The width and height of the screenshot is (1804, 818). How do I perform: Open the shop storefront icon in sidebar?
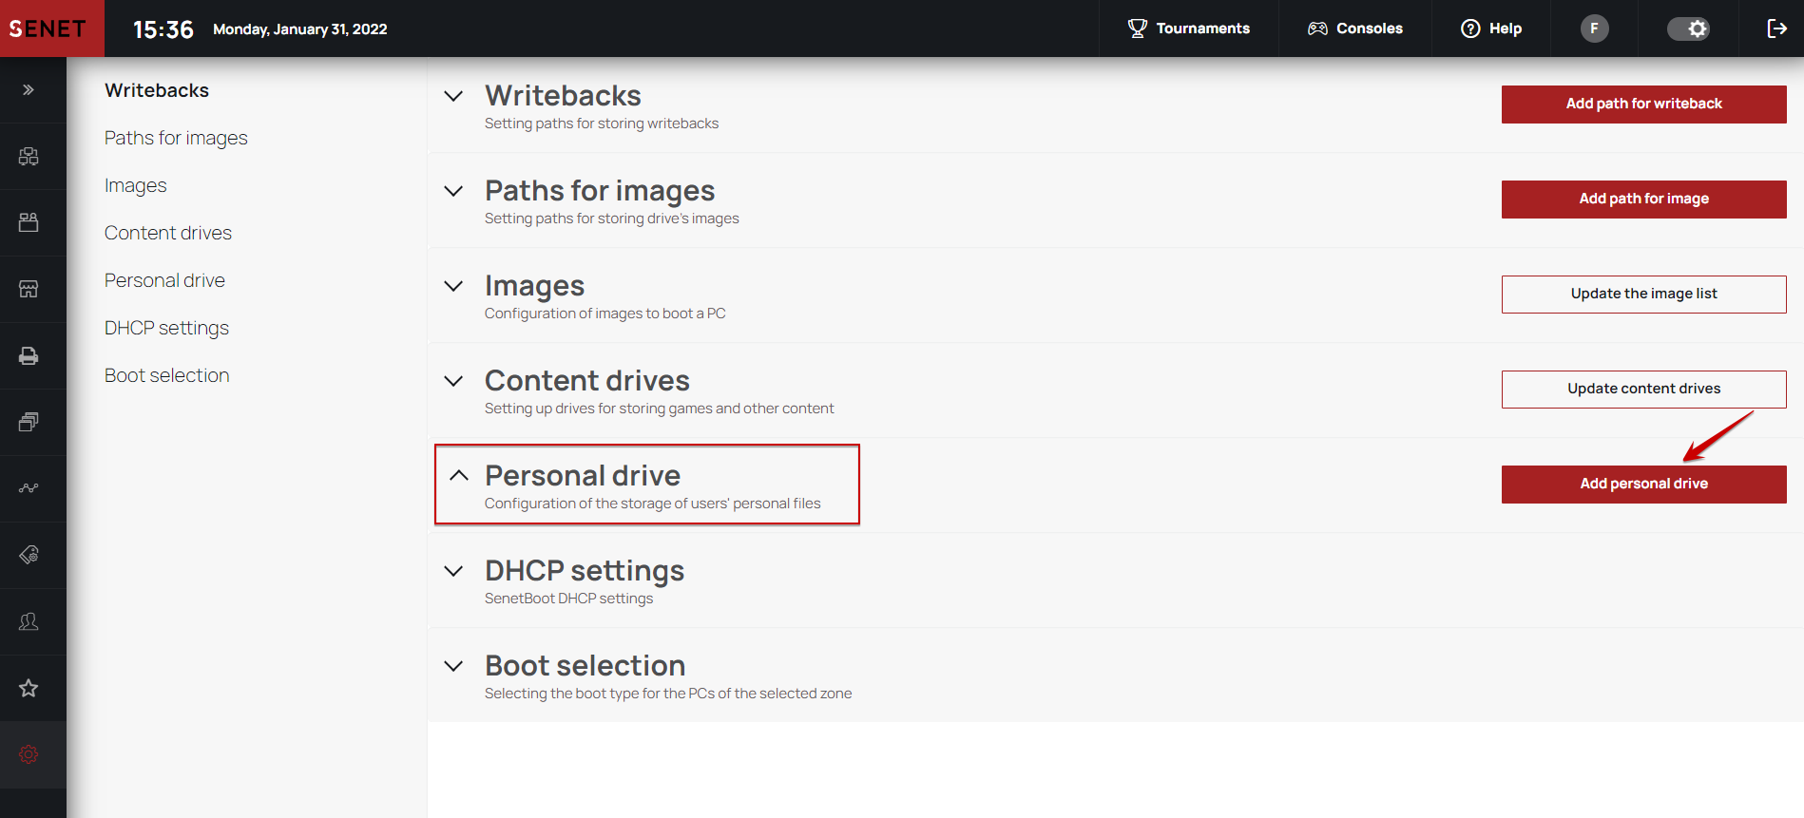tap(29, 289)
